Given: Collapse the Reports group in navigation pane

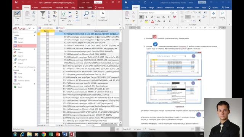Looking at the screenshot, I should (x=34, y=84).
